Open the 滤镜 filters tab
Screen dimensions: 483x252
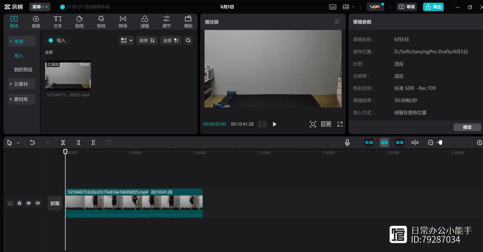pyautogui.click(x=145, y=22)
